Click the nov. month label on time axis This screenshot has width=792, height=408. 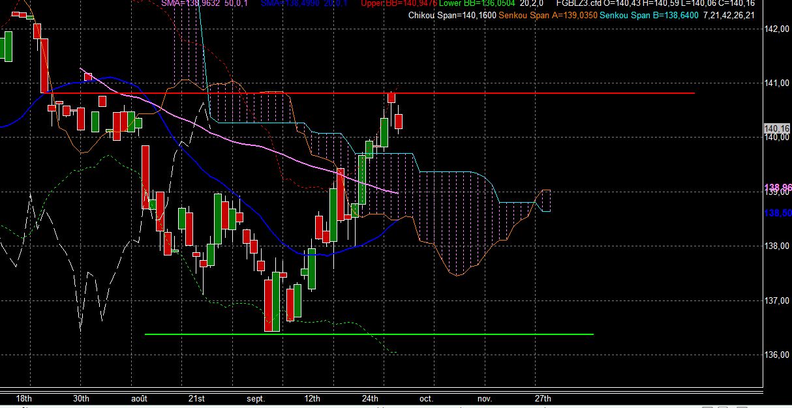tap(485, 398)
